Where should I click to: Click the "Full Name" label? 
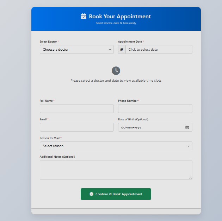tap(46, 101)
